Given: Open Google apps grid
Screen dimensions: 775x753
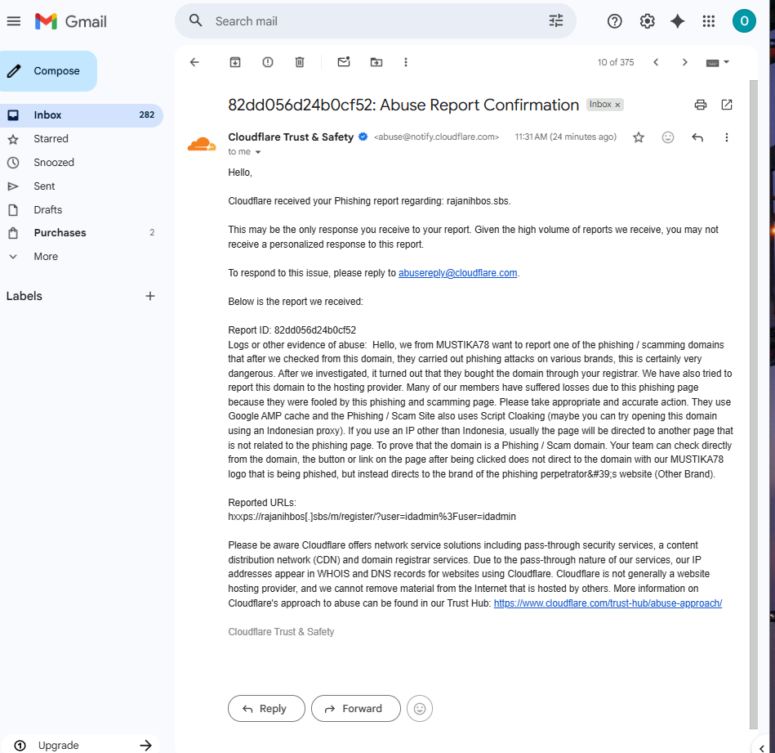Looking at the screenshot, I should (708, 21).
